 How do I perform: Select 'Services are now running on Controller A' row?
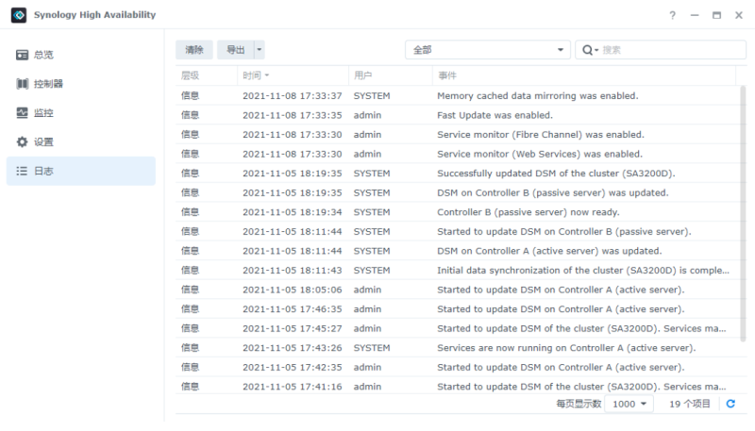tap(458, 348)
